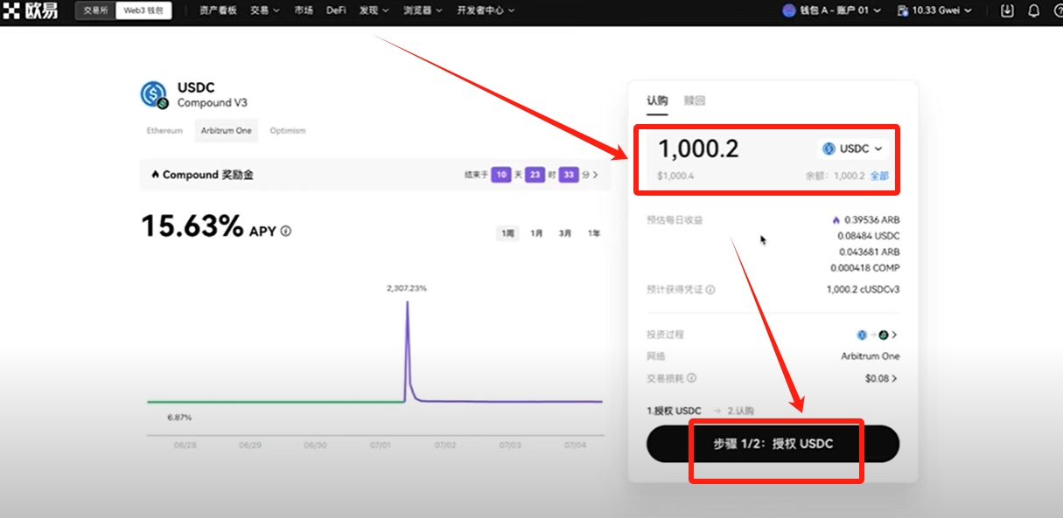The width and height of the screenshot is (1063, 518).
Task: Click info icon next to APY
Action: click(286, 231)
